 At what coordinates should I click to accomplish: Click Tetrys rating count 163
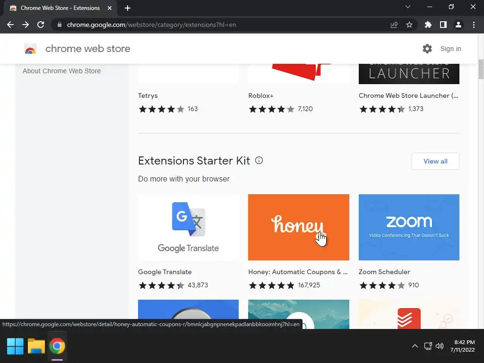[x=193, y=109]
